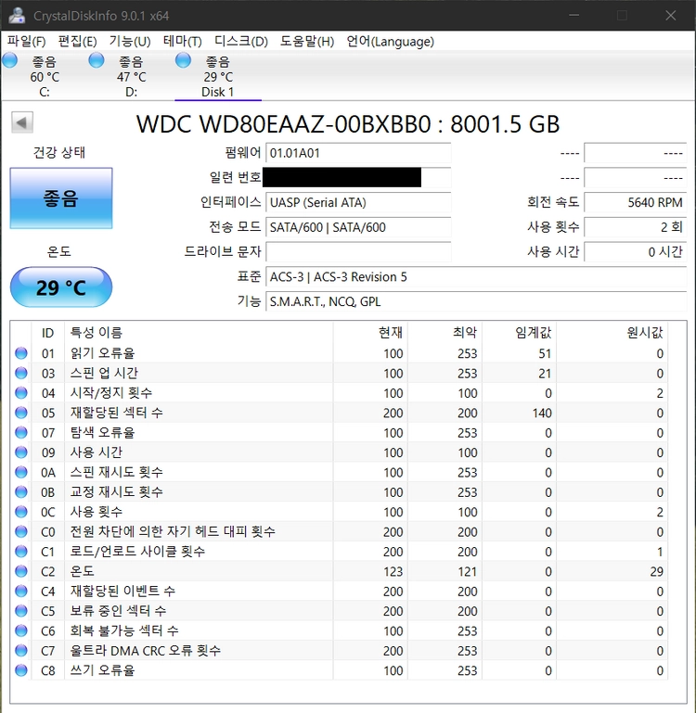The width and height of the screenshot is (696, 713).
Task: Click status orb of attribute 03 스핀 업 시간
Action: click(21, 374)
